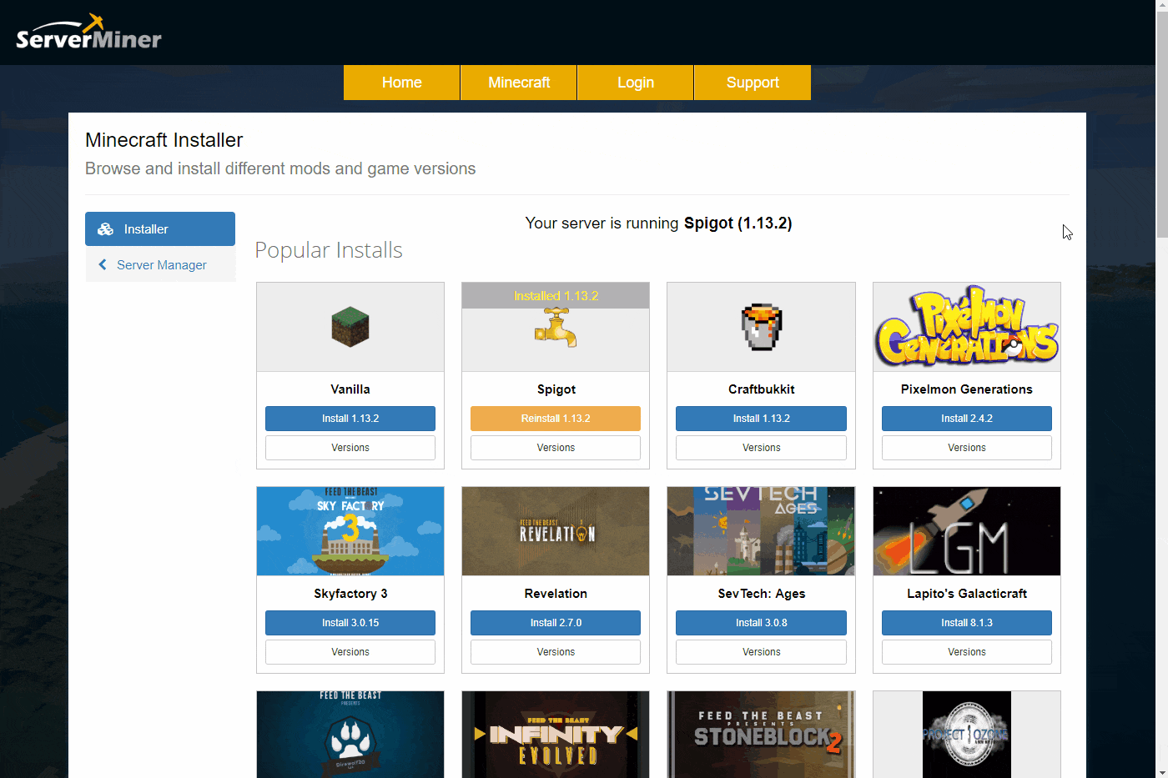The height and width of the screenshot is (778, 1168).
Task: Click the ServerMiner logo
Action: (x=89, y=33)
